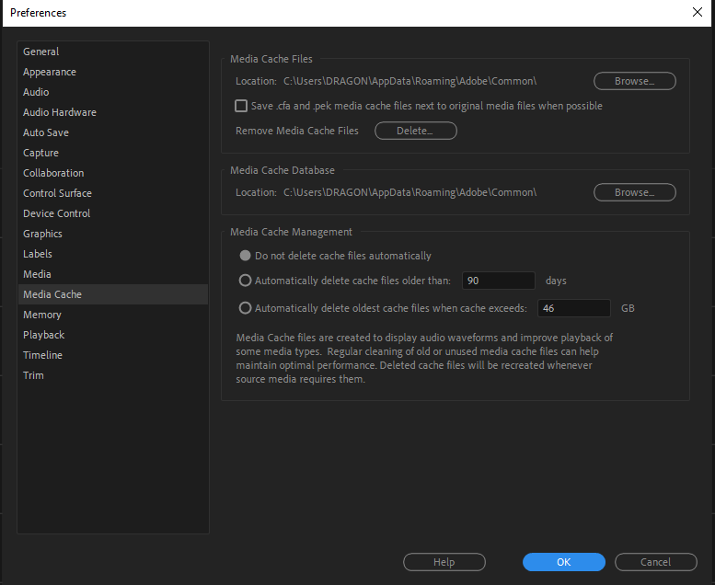Click Delete to remove media cache files
This screenshot has height=585, width=715.
(415, 131)
